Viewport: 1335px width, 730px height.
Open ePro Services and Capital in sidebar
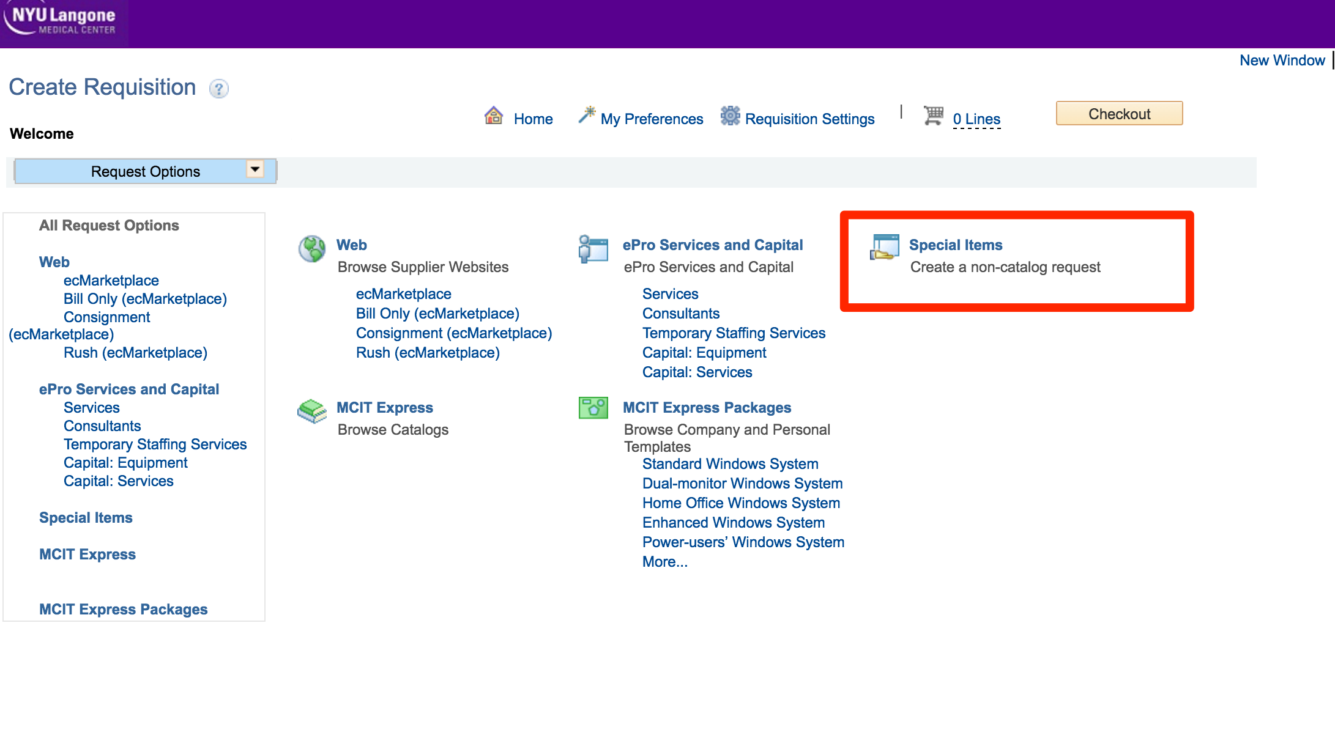pyautogui.click(x=129, y=389)
